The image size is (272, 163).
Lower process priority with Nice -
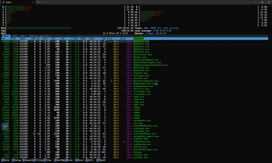pyautogui.click(x=70, y=161)
